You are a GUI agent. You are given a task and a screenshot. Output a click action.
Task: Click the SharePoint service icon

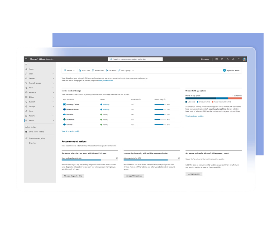coord(64,119)
